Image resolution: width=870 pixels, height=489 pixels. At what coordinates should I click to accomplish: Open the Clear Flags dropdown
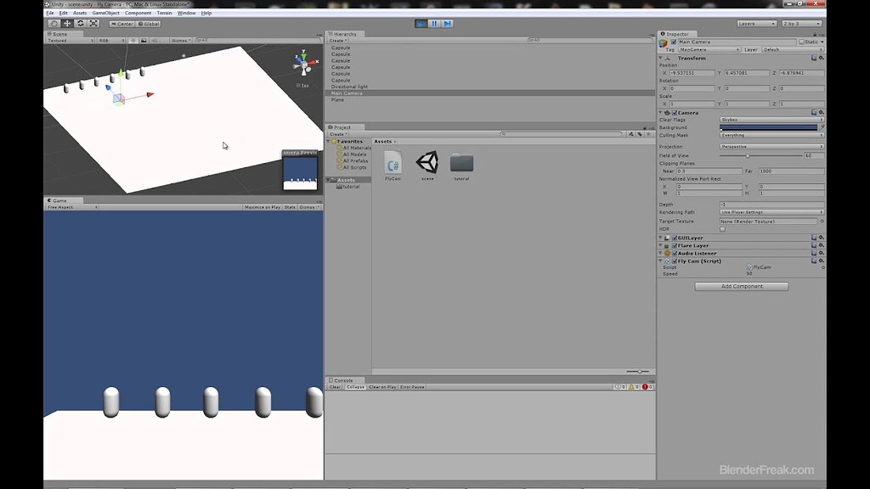pos(769,120)
